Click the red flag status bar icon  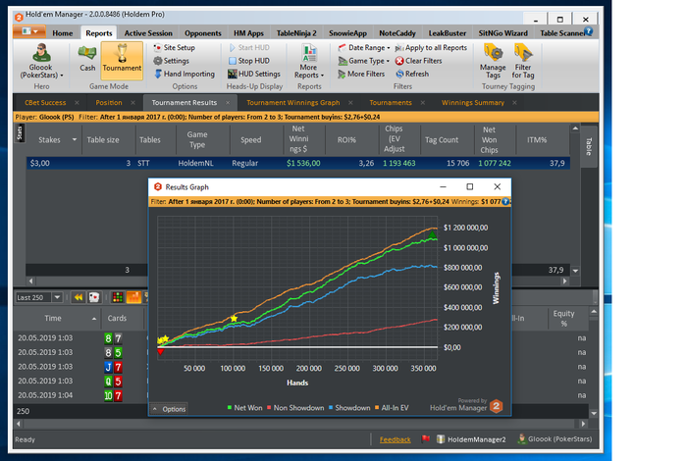[425, 439]
